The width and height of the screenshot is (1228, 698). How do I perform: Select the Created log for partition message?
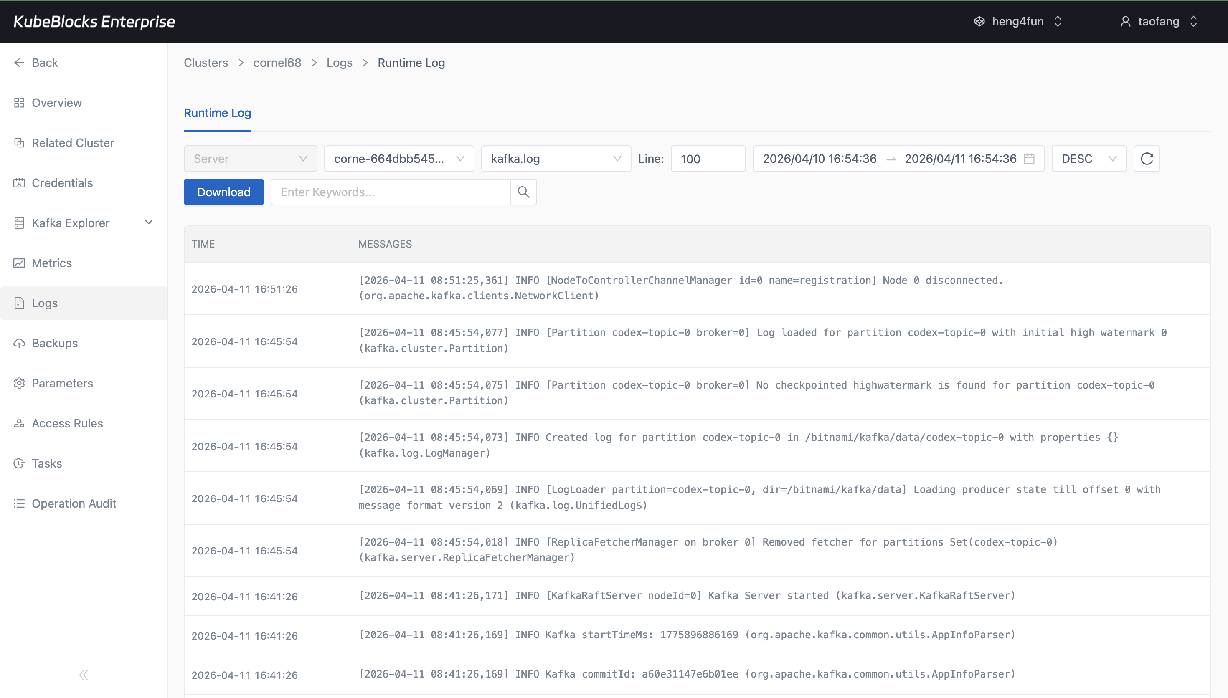pyautogui.click(x=738, y=445)
